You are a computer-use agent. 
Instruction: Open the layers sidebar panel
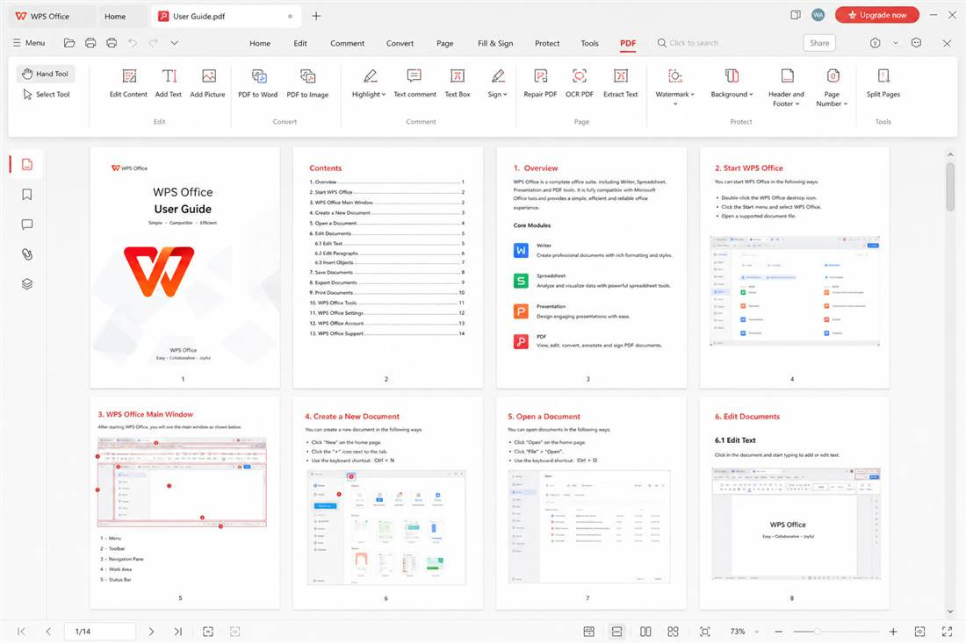pyautogui.click(x=26, y=284)
